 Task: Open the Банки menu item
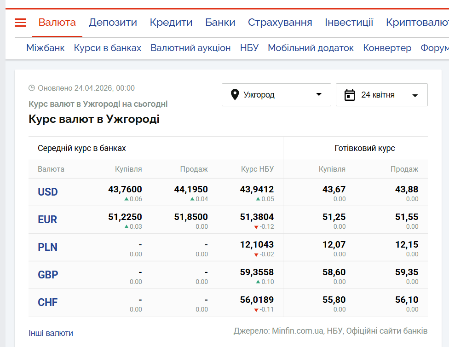click(x=220, y=23)
